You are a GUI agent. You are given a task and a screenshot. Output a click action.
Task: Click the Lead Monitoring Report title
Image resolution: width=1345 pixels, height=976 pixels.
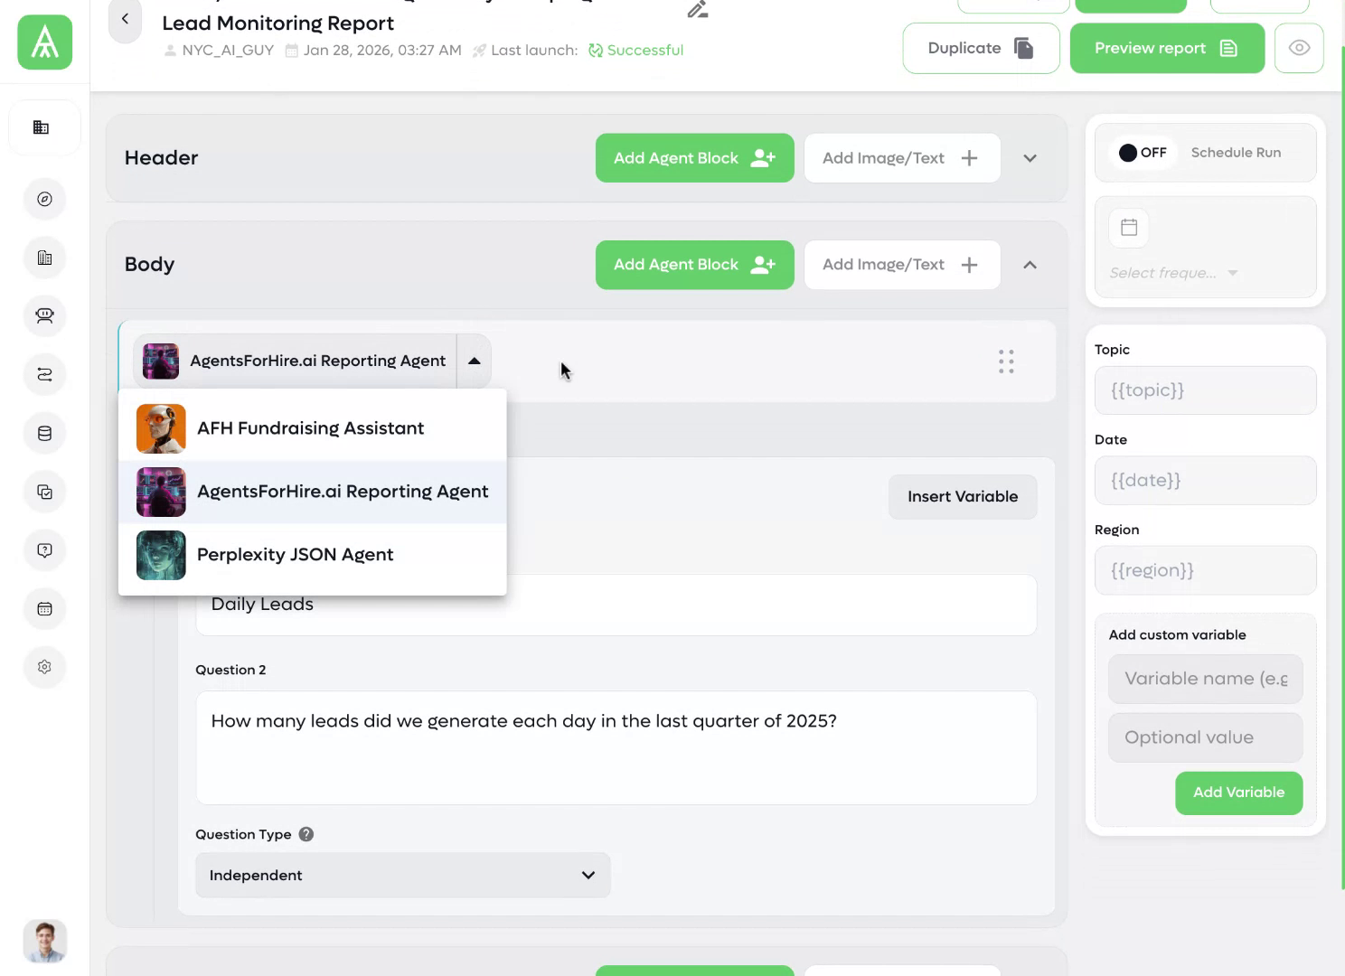(x=277, y=23)
